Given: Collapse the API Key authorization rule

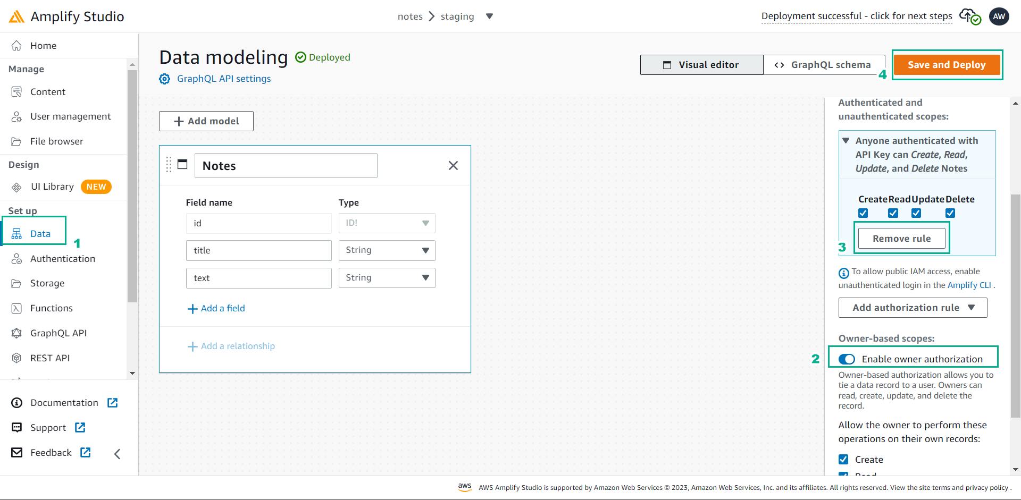Looking at the screenshot, I should [846, 141].
